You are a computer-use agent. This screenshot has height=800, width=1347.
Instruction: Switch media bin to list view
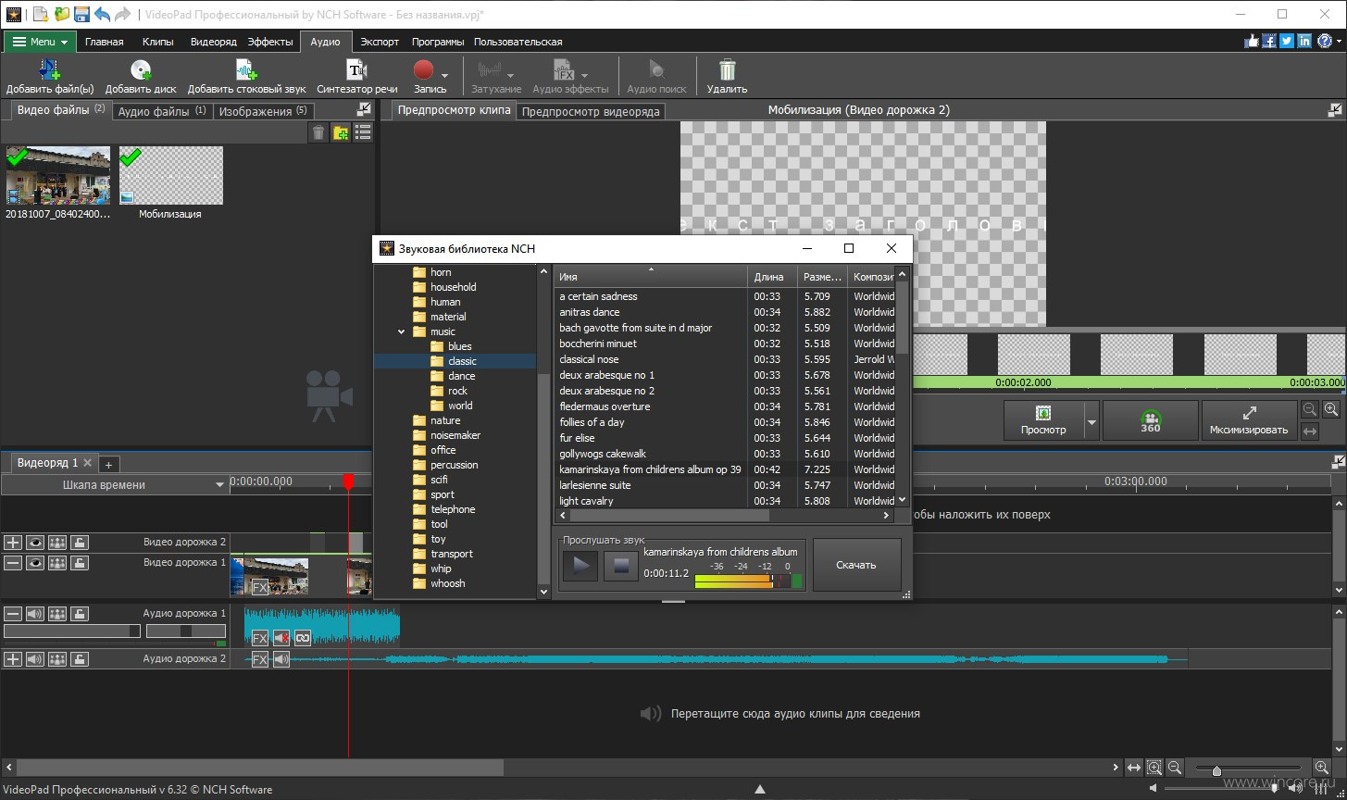(x=363, y=132)
